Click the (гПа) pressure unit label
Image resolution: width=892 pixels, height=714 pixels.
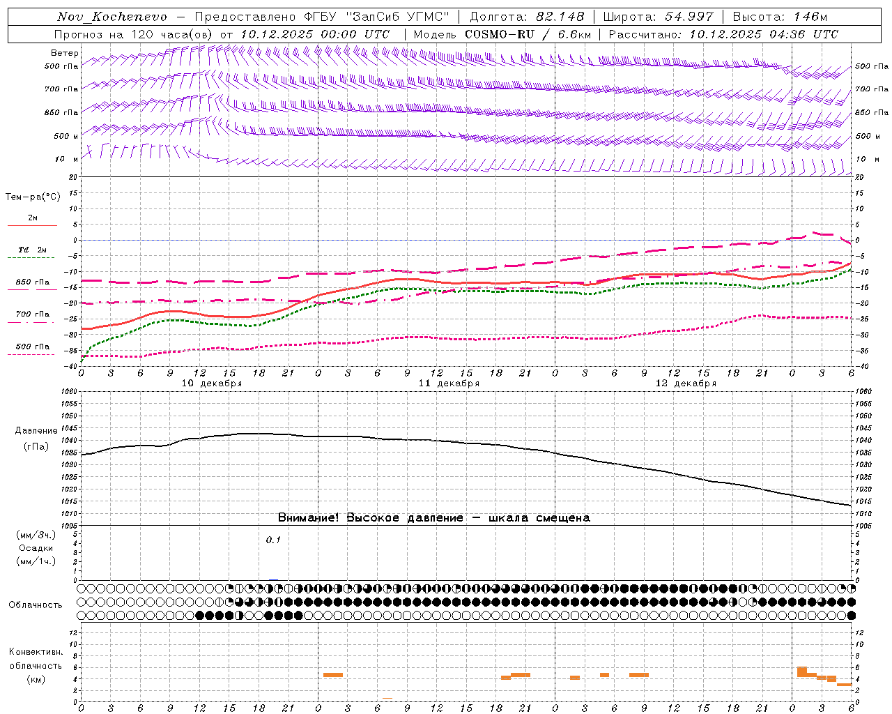tap(36, 447)
